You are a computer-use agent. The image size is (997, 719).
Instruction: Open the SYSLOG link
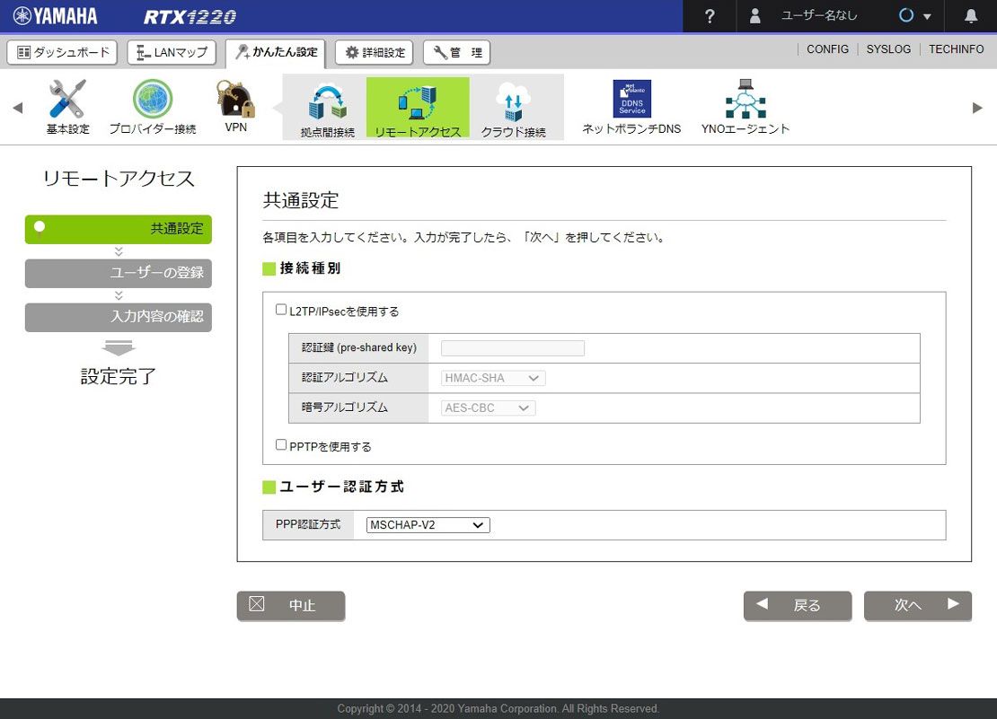tap(888, 49)
